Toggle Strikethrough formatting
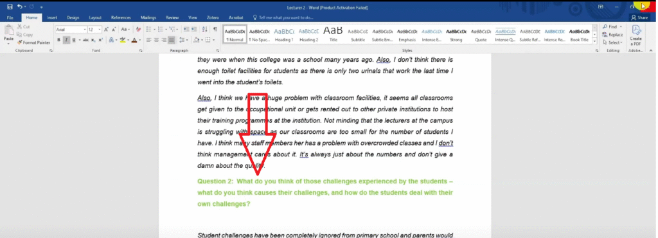The width and height of the screenshot is (658, 238). pos(85,41)
